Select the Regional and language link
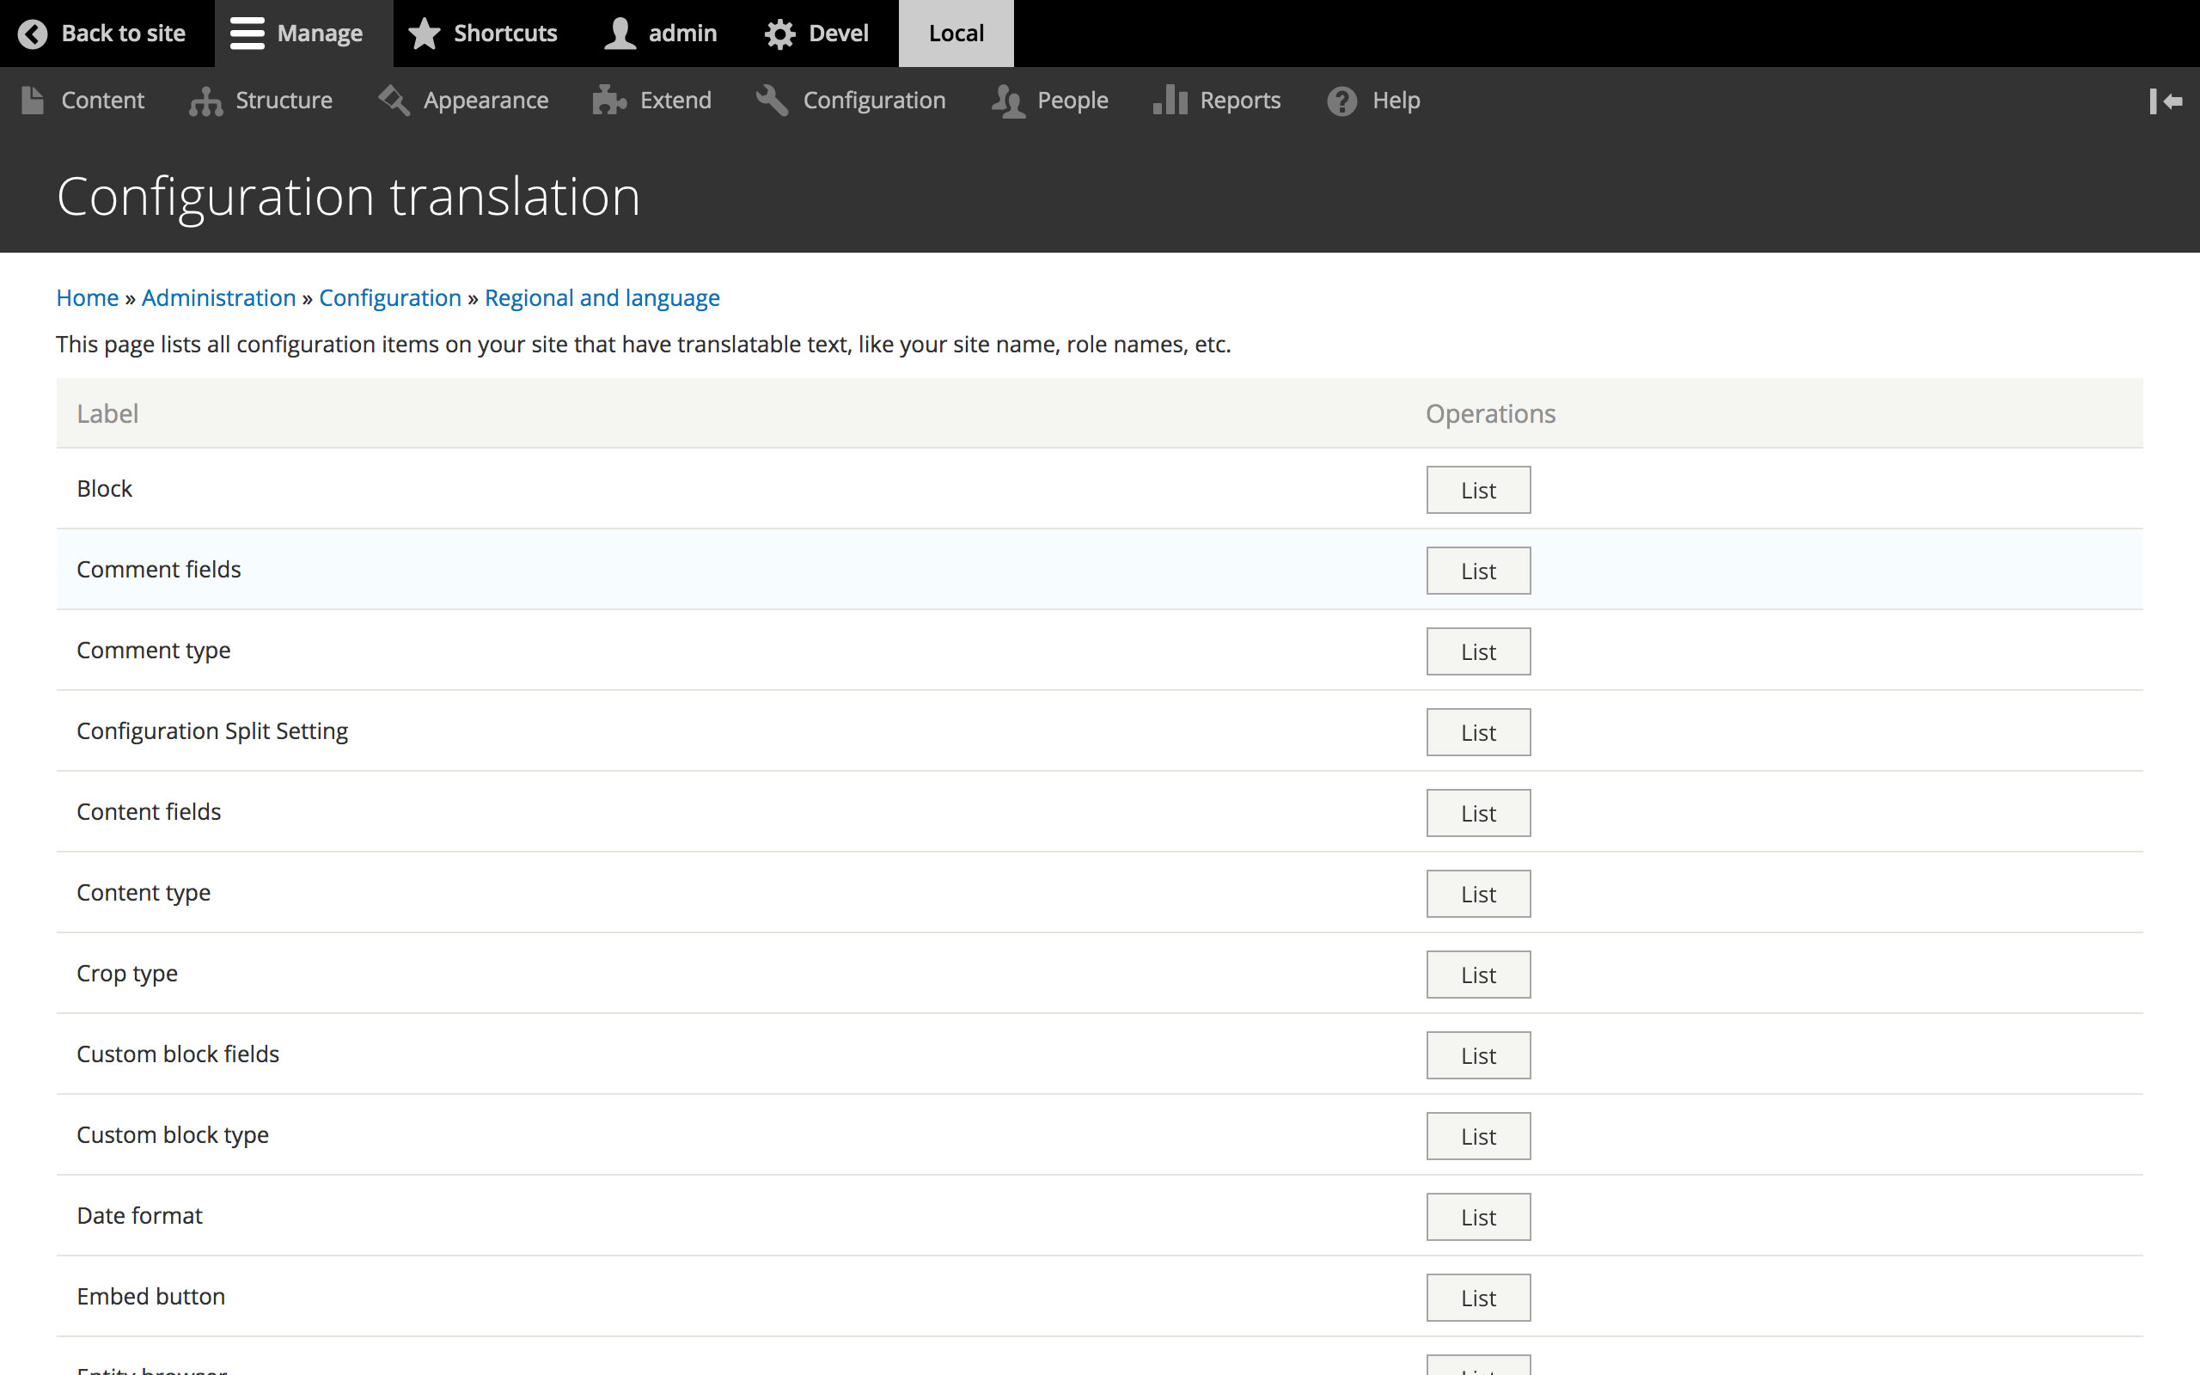Viewport: 2200px width, 1375px height. 602,296
